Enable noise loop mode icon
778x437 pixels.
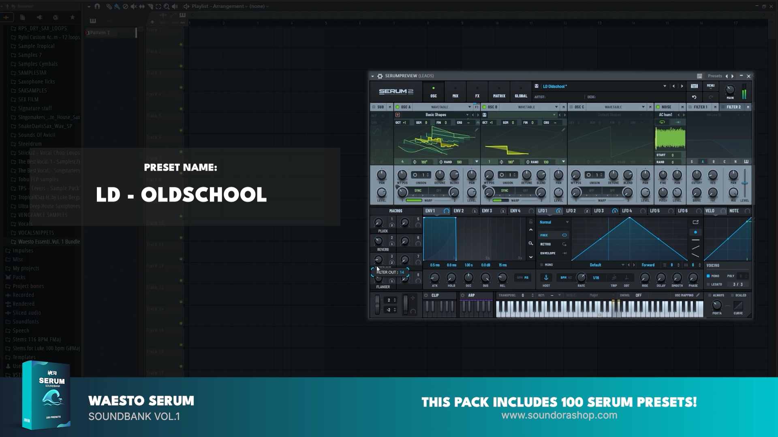coord(662,122)
